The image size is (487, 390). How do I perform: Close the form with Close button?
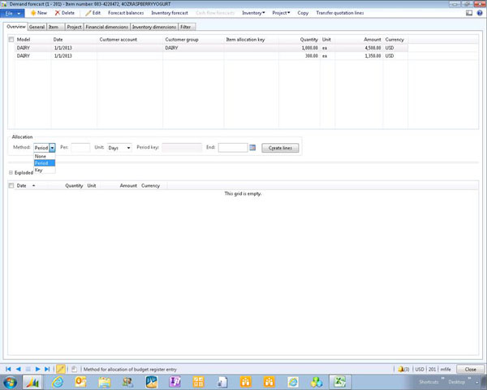(x=470, y=369)
